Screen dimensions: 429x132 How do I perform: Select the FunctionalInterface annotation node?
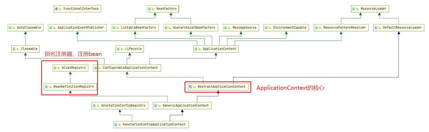77,9
